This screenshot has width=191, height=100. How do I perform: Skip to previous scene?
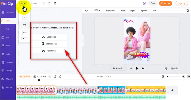point(131,68)
